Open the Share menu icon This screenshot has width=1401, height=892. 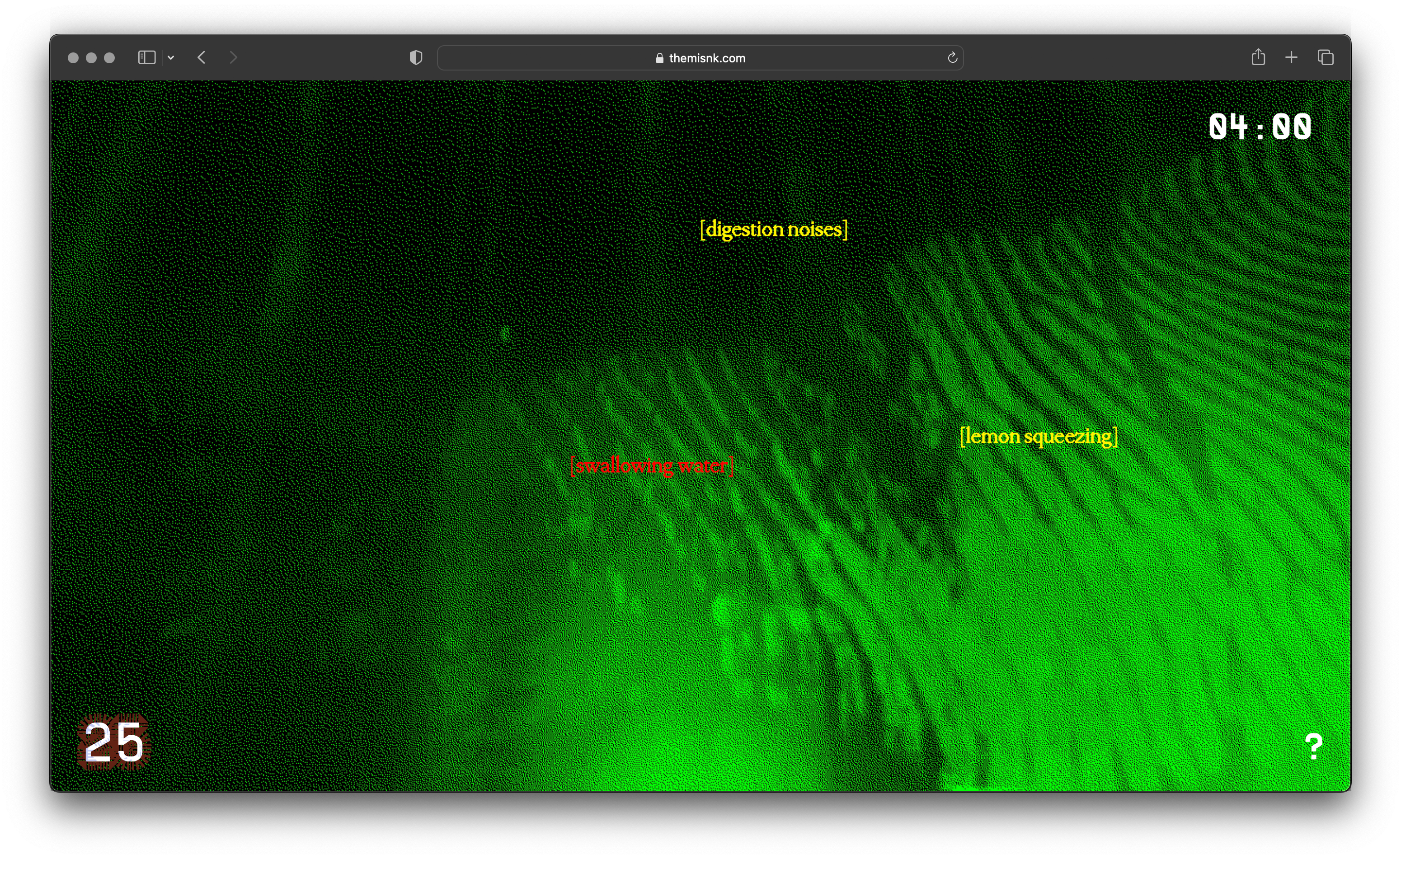click(1259, 56)
